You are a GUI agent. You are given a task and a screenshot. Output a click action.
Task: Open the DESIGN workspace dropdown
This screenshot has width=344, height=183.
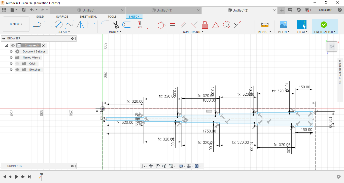click(x=16, y=24)
